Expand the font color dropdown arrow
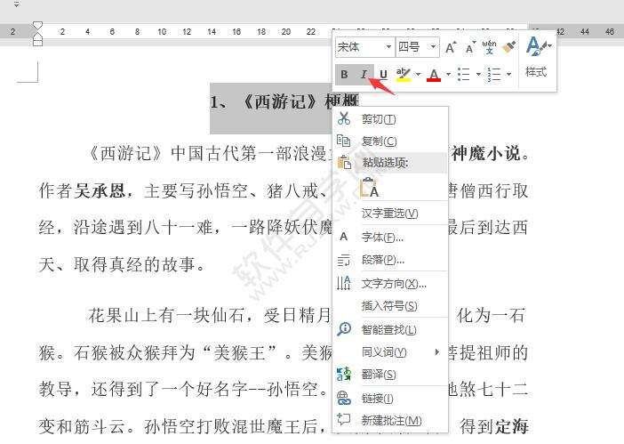Viewport: 624px width, 444px height. point(447,74)
